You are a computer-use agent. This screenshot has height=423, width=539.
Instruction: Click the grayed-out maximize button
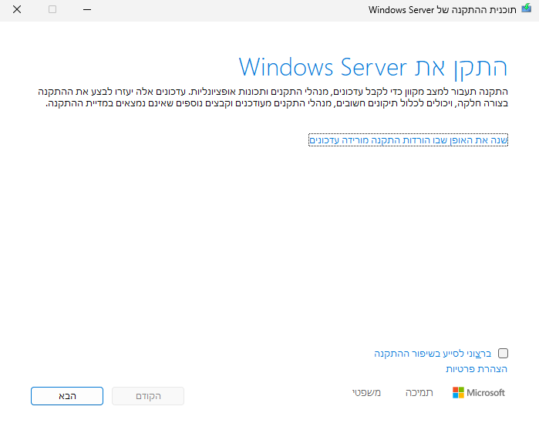point(52,9)
